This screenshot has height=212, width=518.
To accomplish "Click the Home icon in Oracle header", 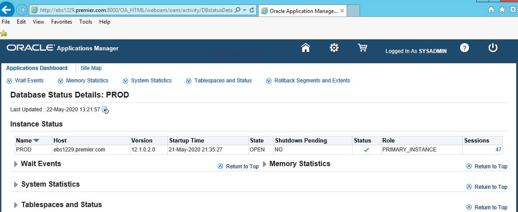I will pos(305,48).
